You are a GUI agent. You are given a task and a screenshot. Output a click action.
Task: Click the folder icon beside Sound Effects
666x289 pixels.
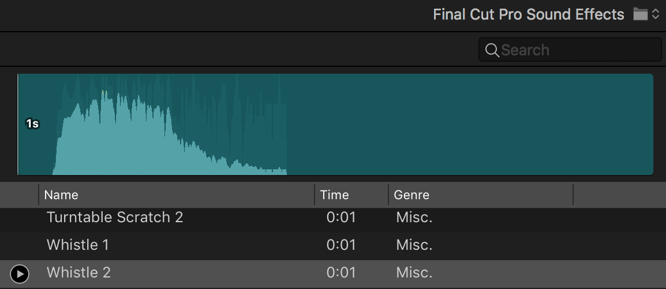click(640, 14)
